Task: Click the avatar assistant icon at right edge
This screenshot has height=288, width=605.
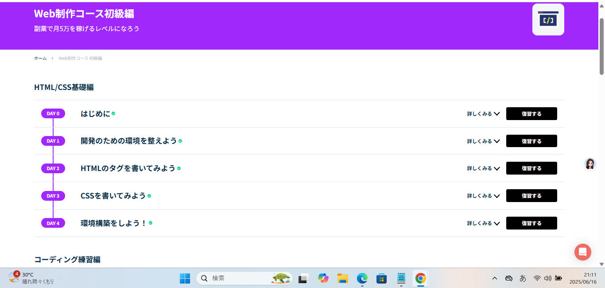Action: click(589, 163)
